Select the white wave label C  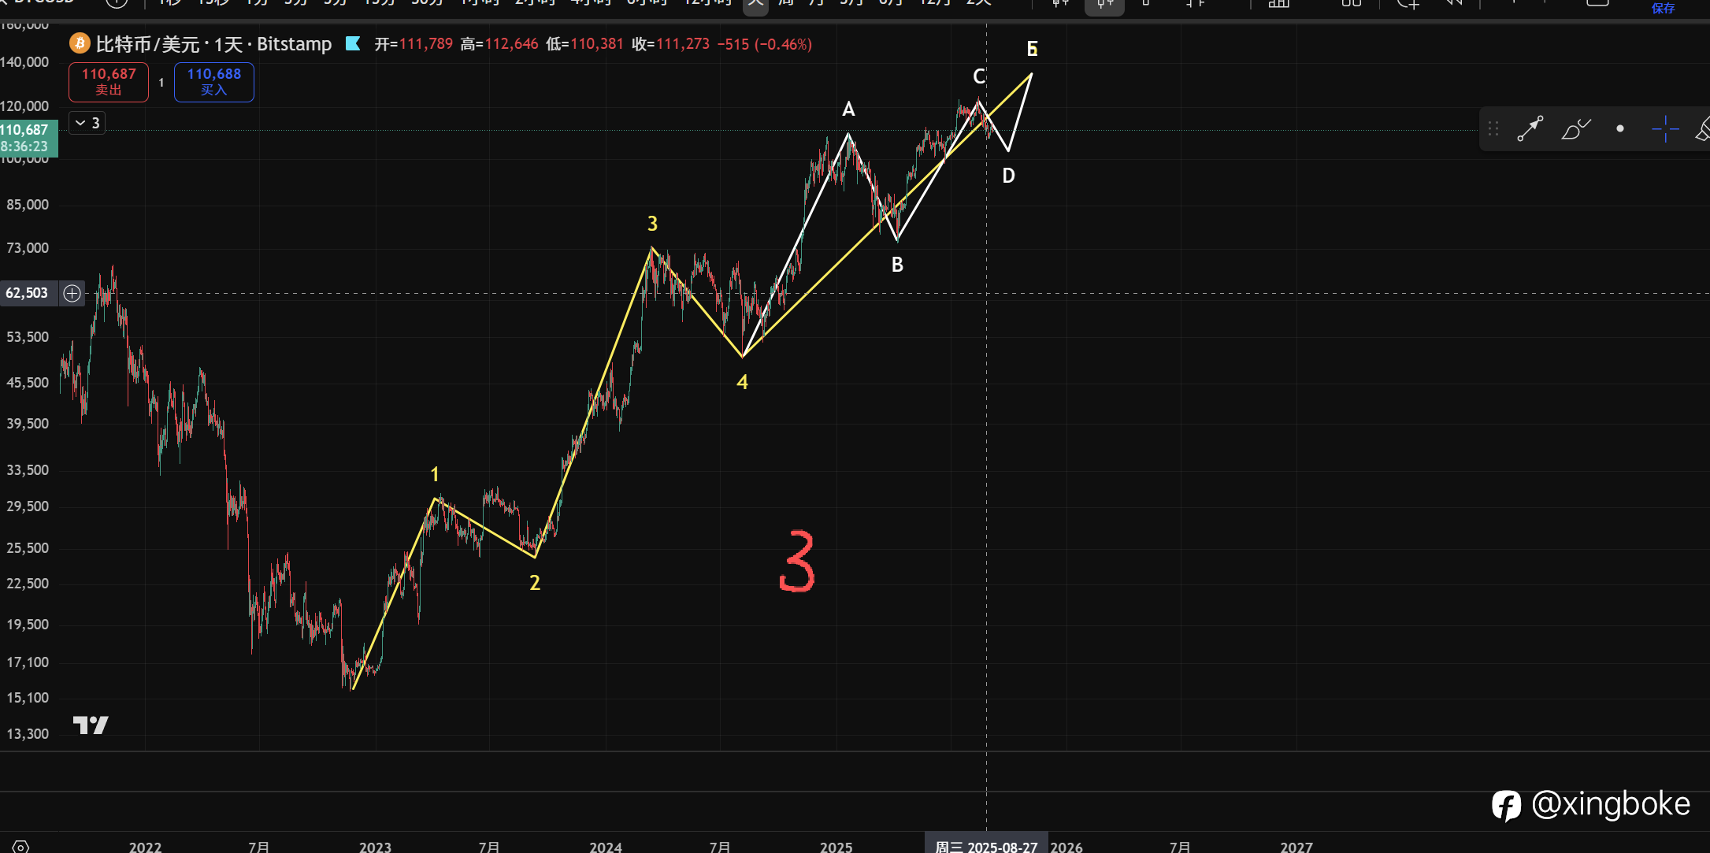(x=979, y=76)
